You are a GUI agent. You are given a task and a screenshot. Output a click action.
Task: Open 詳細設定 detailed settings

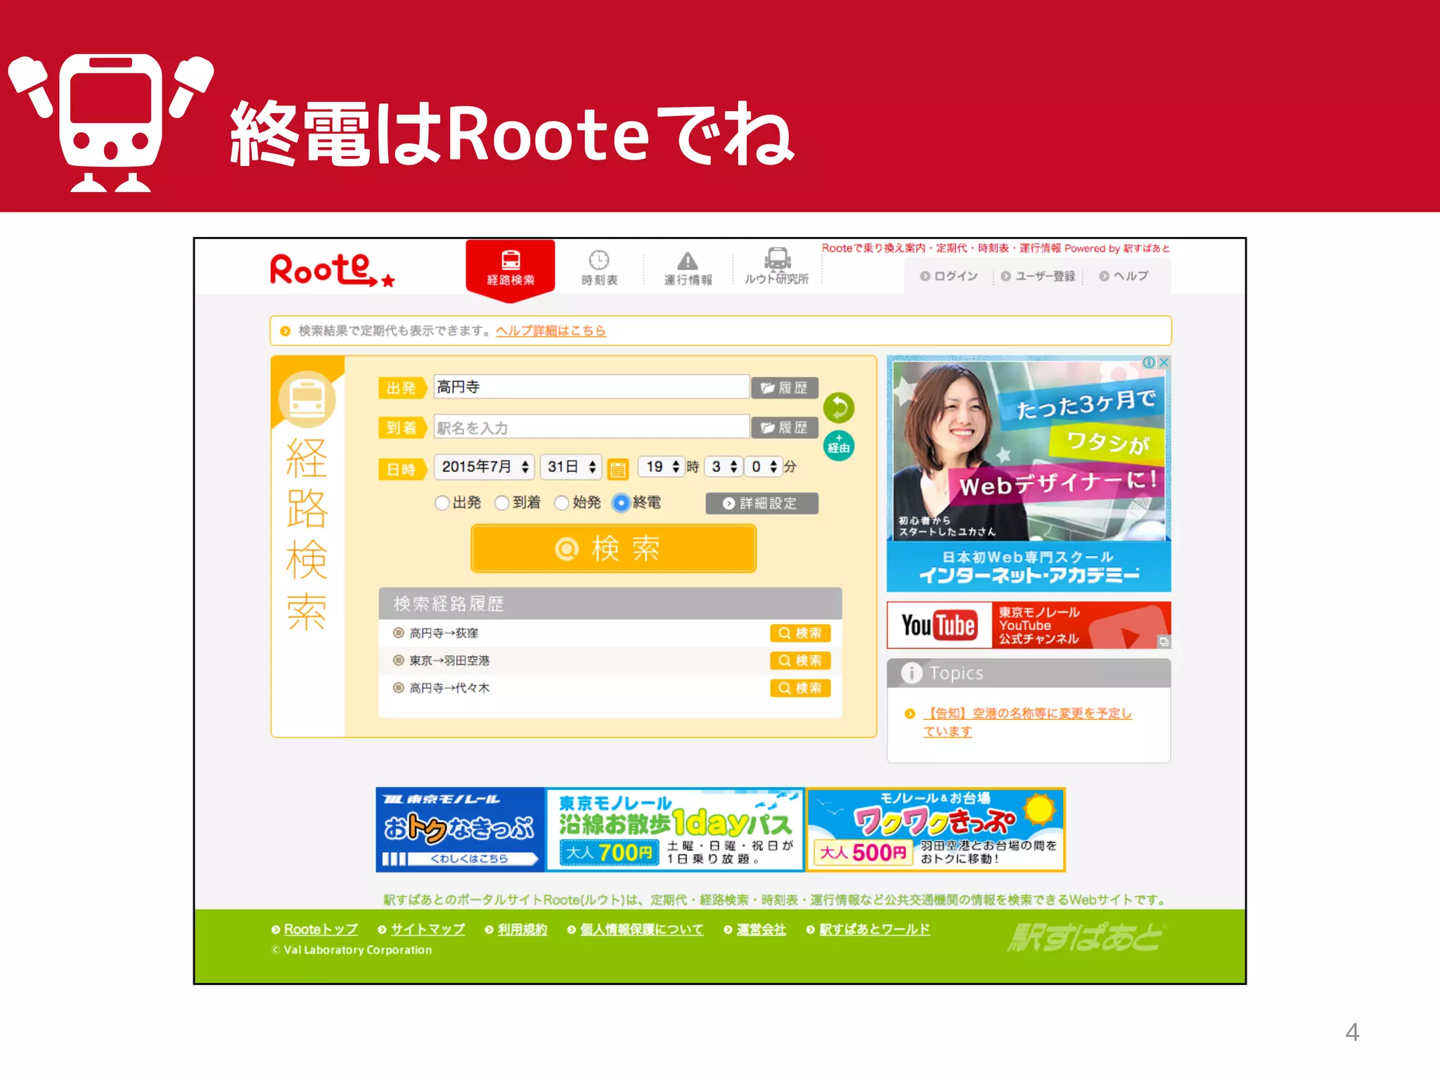click(x=761, y=503)
